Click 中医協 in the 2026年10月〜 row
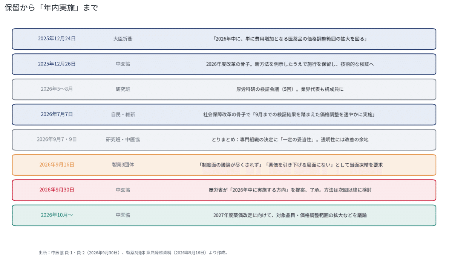The image size is (449, 260). tap(123, 215)
